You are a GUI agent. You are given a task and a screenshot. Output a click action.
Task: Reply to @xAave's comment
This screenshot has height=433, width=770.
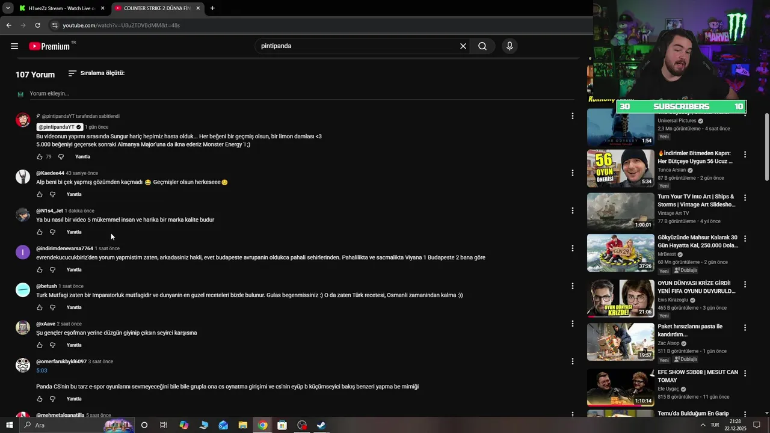click(x=74, y=345)
